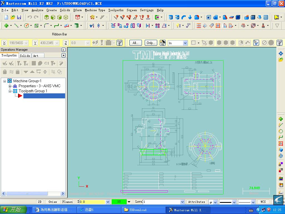Image resolution: width=285 pixels, height=214 pixels.
Task: Click the Operations Manager horizontal scrollbar thumb
Action: point(27,193)
